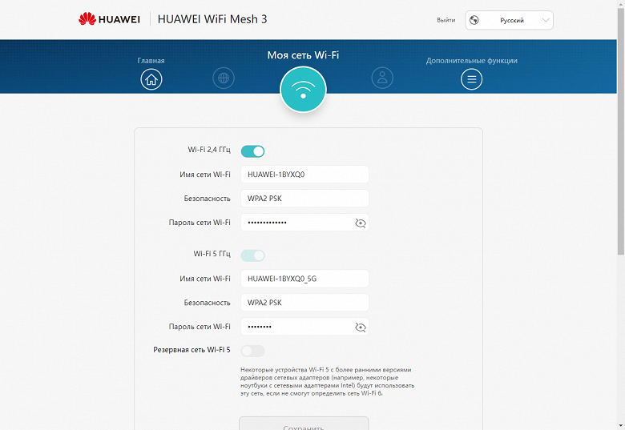Toggle the Wi-Fi 2,4 ГГц switch
The width and height of the screenshot is (625, 430).
point(252,151)
